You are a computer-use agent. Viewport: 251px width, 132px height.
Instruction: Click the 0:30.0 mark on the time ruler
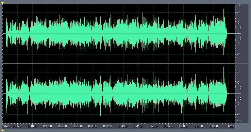93,126
